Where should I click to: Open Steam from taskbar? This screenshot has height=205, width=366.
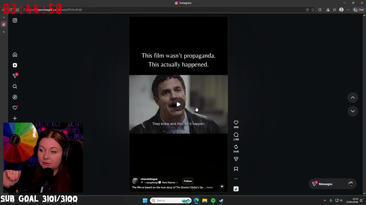pos(221,200)
